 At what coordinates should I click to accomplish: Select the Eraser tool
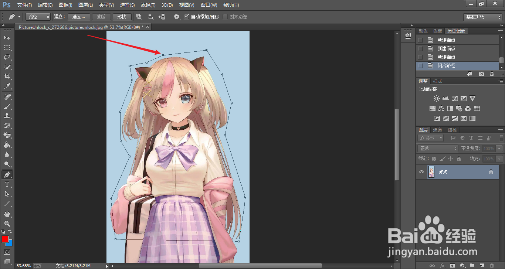click(x=7, y=135)
